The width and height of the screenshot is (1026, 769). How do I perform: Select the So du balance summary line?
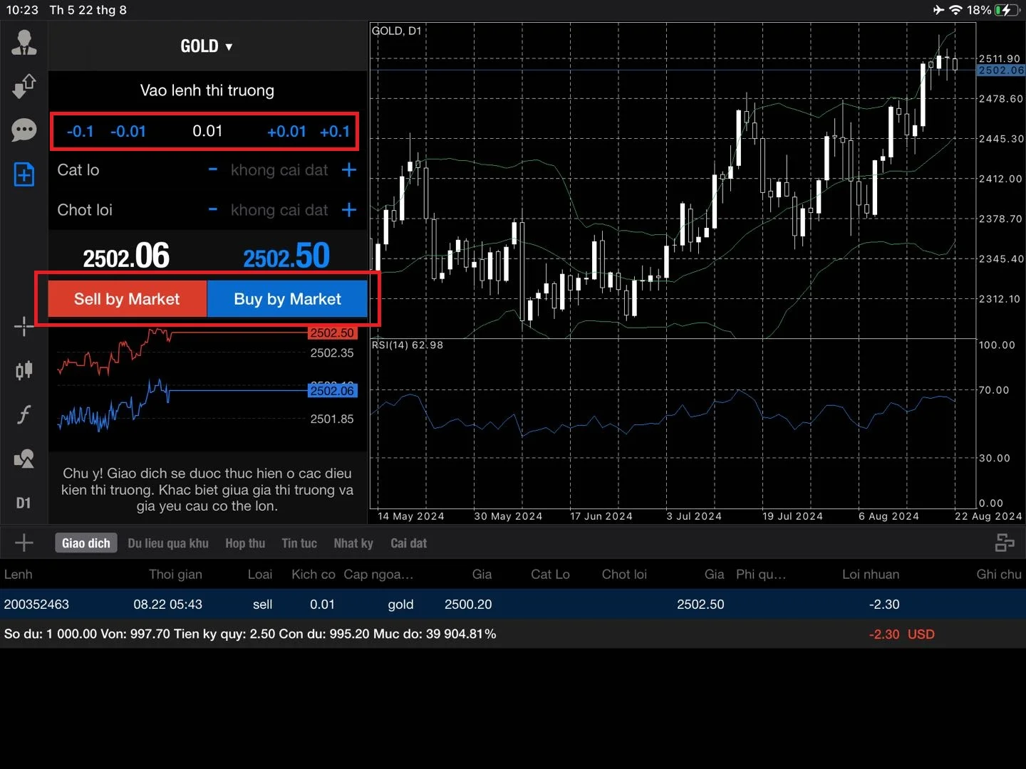[x=250, y=634]
